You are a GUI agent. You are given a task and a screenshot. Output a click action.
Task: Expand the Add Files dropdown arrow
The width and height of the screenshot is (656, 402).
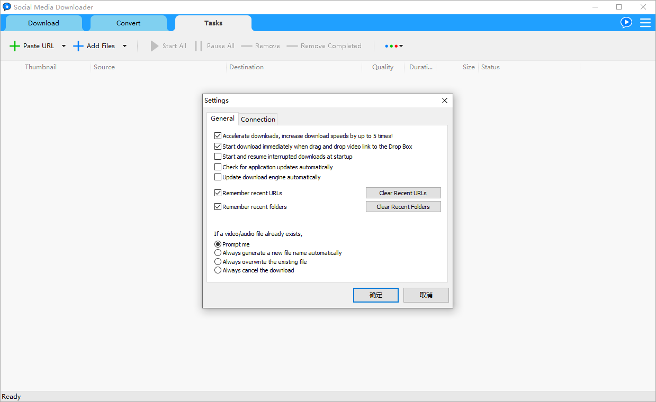[124, 46]
